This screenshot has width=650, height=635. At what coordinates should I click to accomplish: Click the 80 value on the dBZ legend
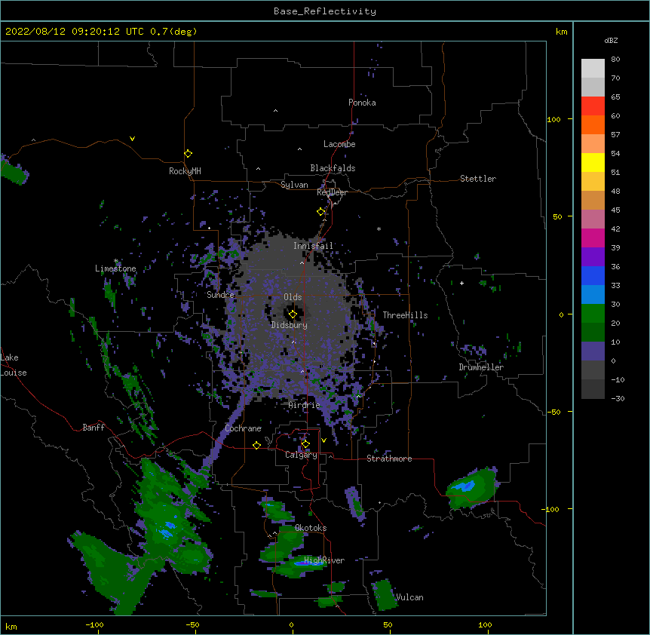(x=615, y=60)
